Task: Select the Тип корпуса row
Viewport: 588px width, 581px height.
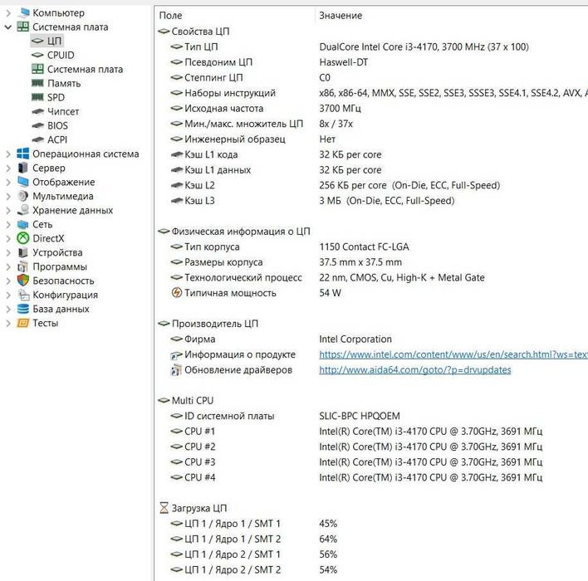Action: click(373, 247)
